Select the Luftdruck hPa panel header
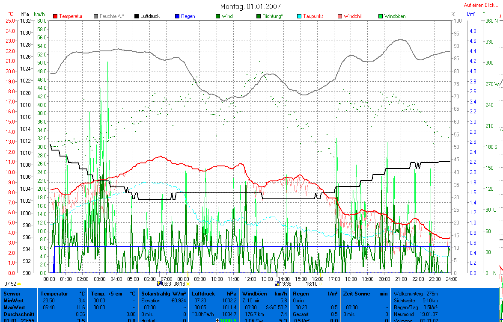Image resolution: width=503 pixels, height=322 pixels. point(214,294)
